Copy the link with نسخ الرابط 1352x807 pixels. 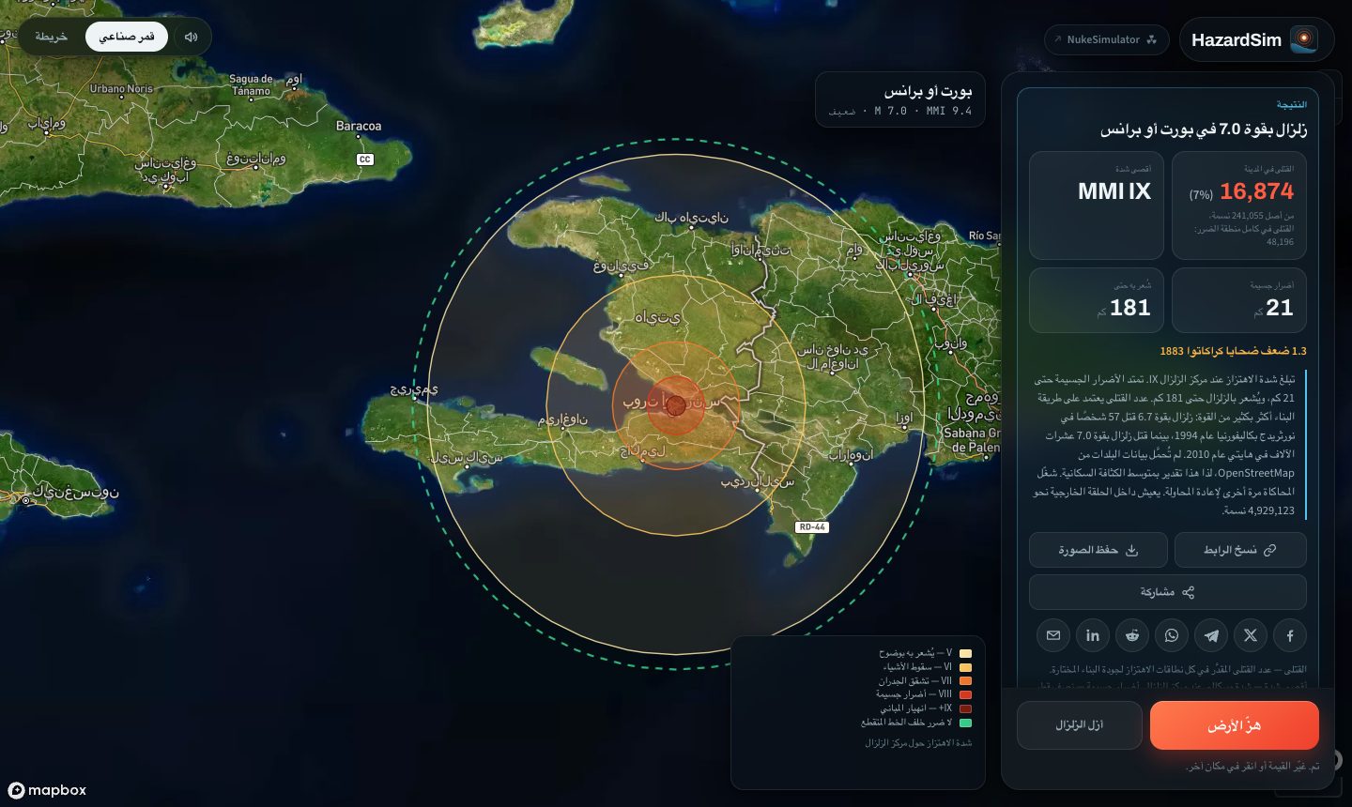[x=1240, y=550]
